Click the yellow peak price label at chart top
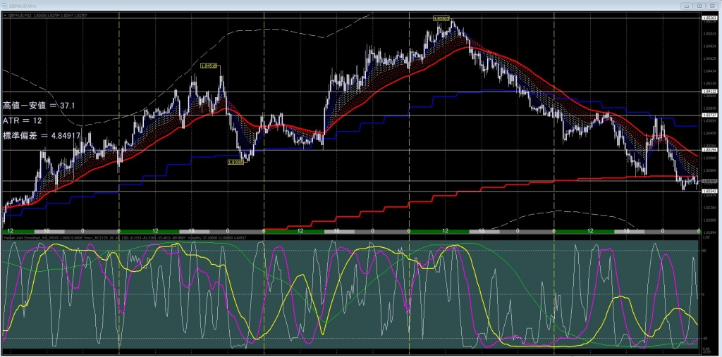The height and width of the screenshot is (357, 722). coord(442,18)
